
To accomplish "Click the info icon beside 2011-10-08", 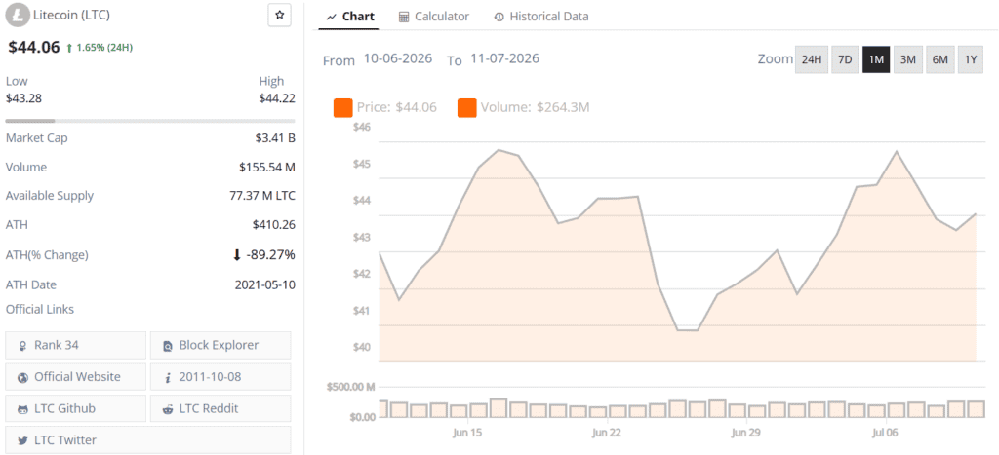I will point(168,377).
